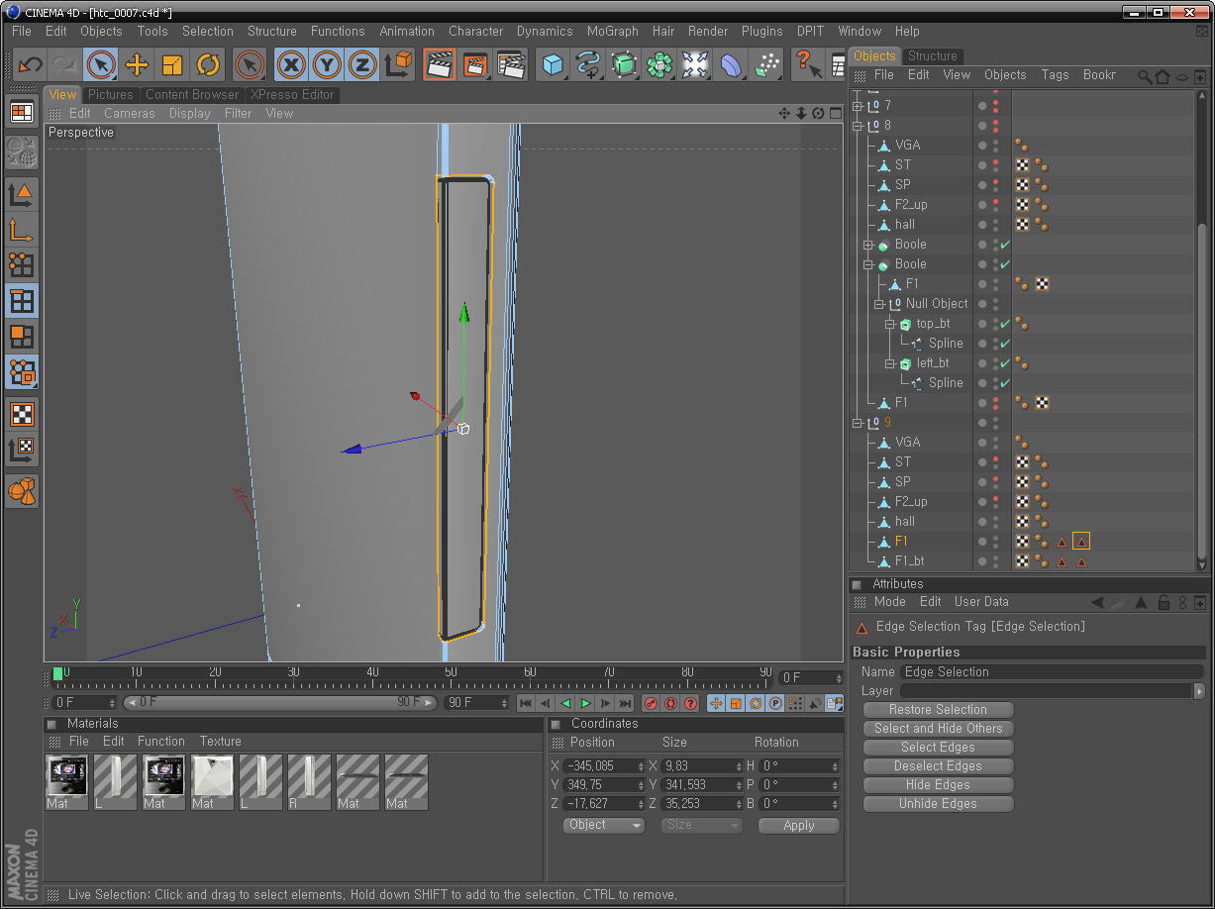Collapse the top_bt tree node
1215x909 pixels.
[x=890, y=324]
